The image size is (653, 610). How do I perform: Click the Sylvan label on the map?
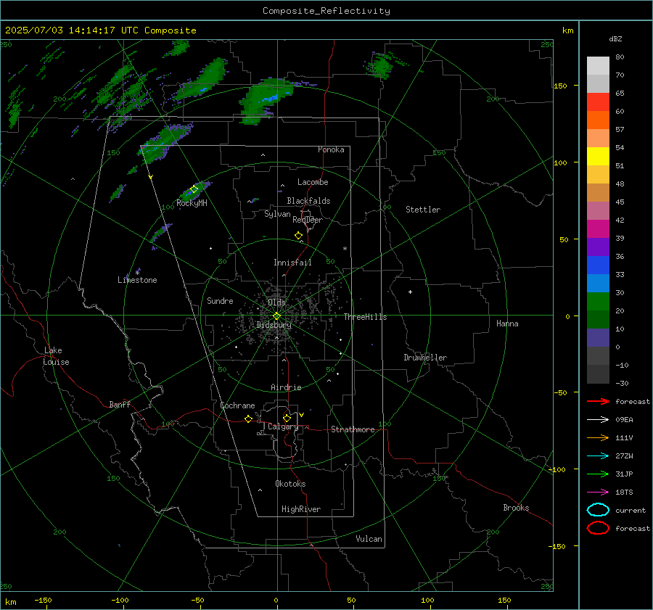[x=277, y=214]
